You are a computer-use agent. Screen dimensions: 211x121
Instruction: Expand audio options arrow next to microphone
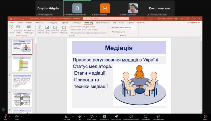[x=10, y=116]
